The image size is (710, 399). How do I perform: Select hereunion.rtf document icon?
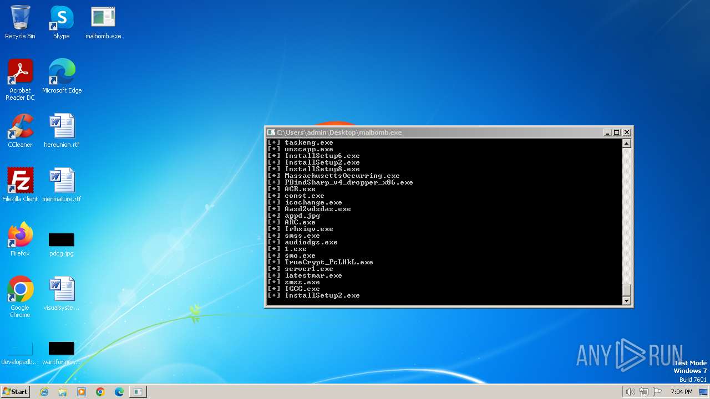pyautogui.click(x=62, y=131)
